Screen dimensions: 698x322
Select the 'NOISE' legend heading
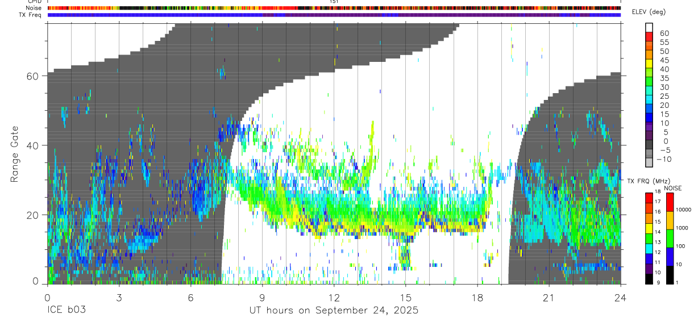click(674, 189)
